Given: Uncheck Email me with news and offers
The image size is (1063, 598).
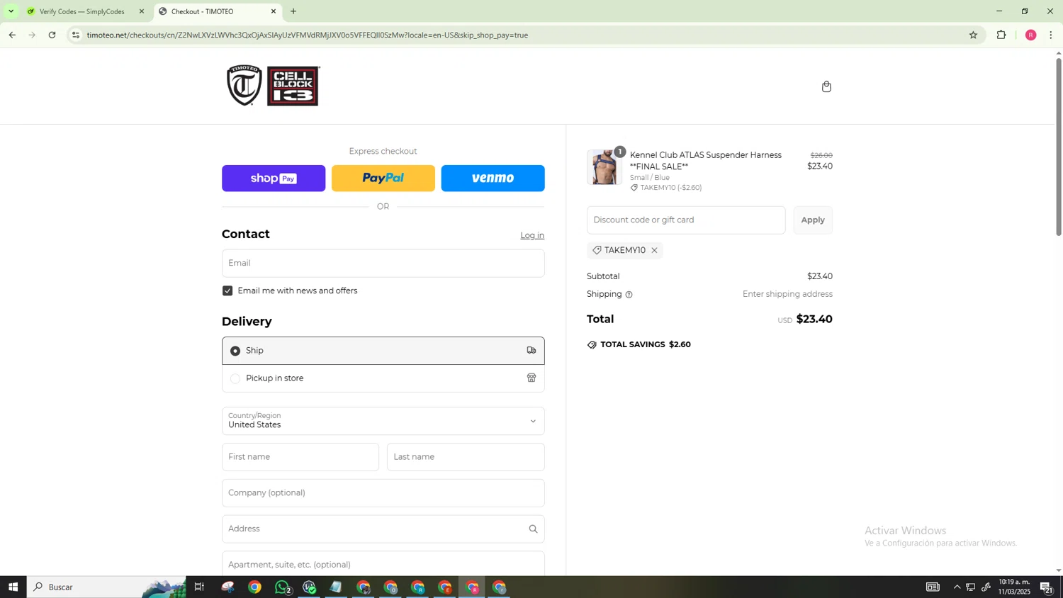Looking at the screenshot, I should pyautogui.click(x=227, y=290).
